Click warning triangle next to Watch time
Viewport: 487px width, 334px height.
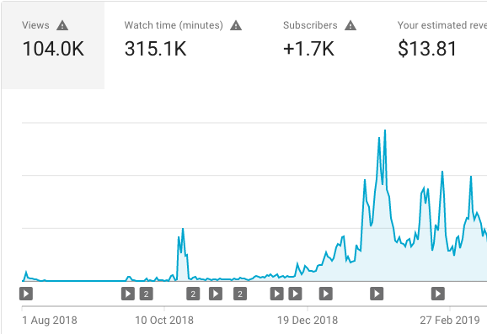click(236, 25)
